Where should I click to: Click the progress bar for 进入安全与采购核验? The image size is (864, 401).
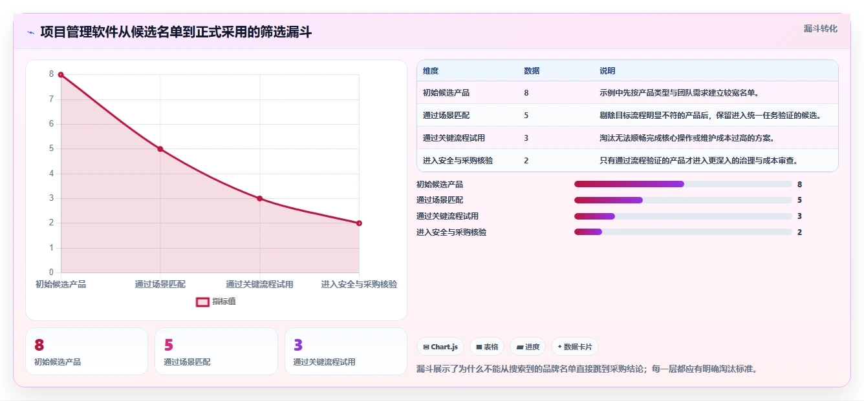[683, 232]
